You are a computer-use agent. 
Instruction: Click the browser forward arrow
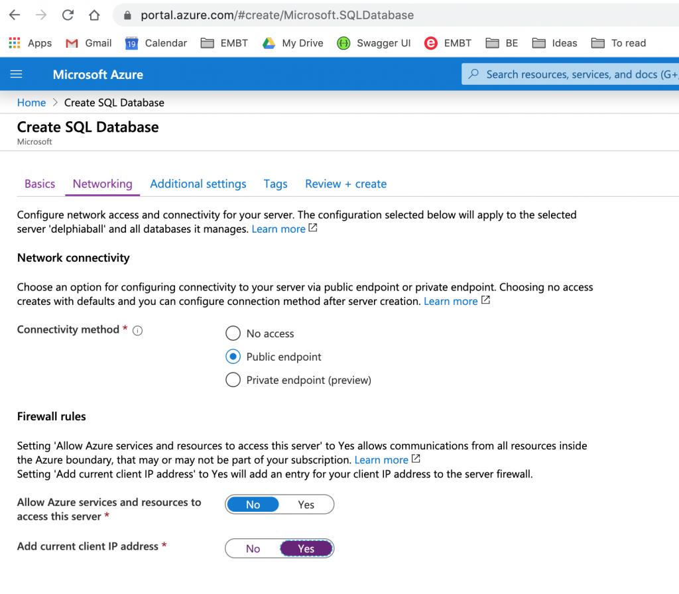(41, 15)
